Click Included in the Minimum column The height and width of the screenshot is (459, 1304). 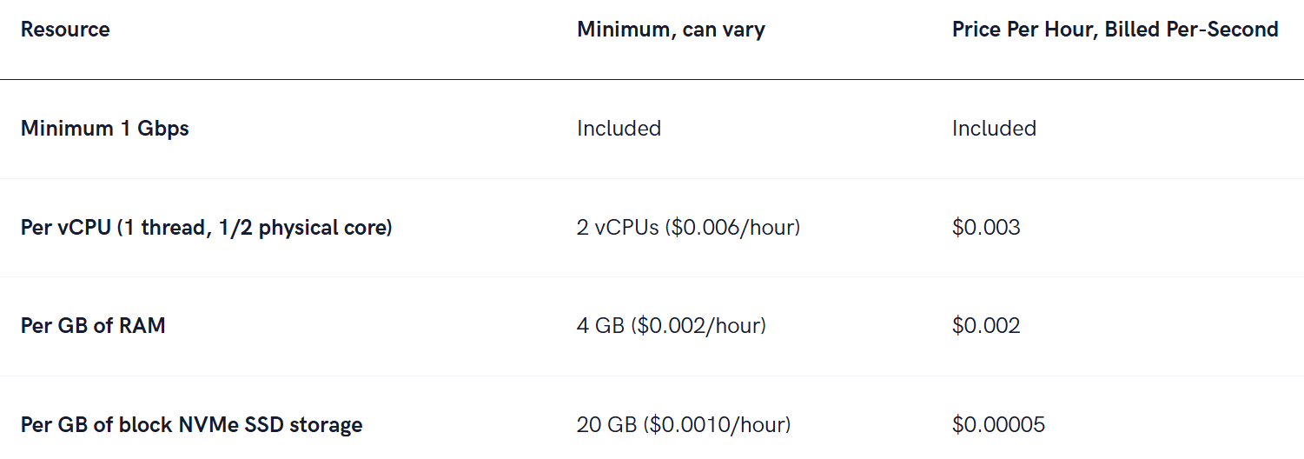pyautogui.click(x=619, y=129)
